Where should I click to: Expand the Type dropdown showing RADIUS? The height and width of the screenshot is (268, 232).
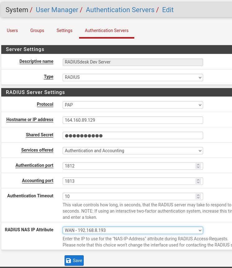pos(133,77)
